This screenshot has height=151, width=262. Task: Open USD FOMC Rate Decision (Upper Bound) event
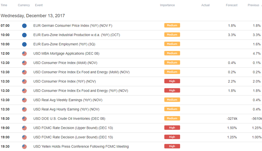(x=73, y=128)
